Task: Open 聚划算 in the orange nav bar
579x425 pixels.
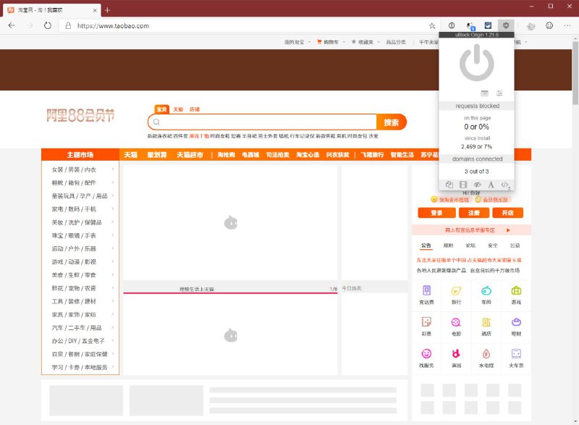Action: click(157, 155)
